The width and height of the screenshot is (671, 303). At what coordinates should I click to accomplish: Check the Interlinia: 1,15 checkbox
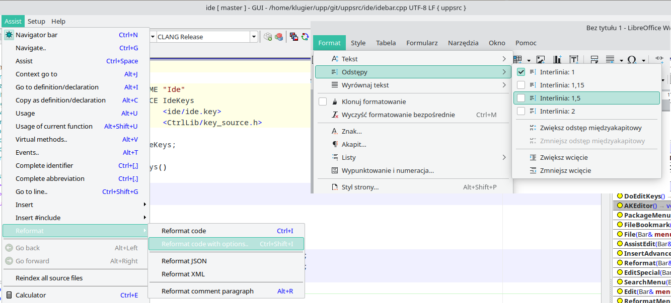(521, 85)
